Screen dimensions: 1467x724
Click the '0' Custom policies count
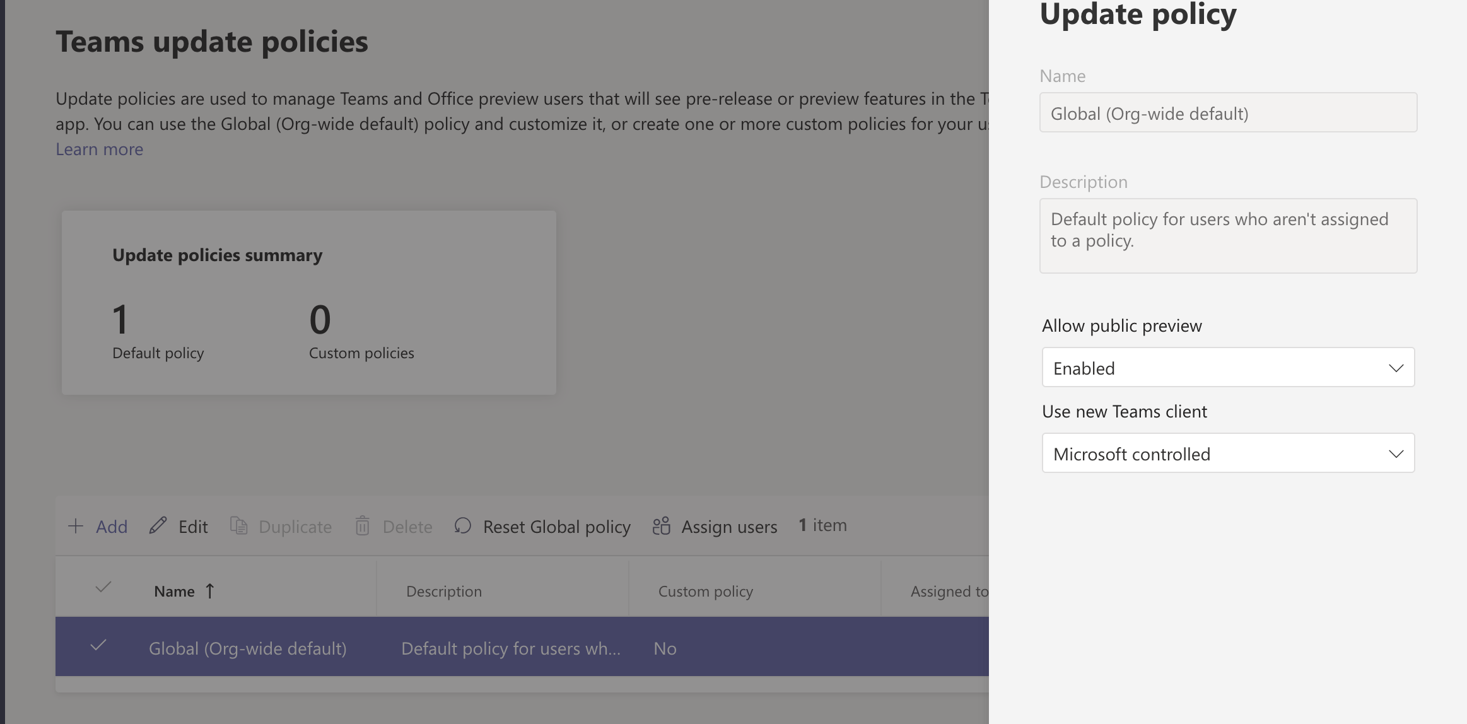(320, 319)
